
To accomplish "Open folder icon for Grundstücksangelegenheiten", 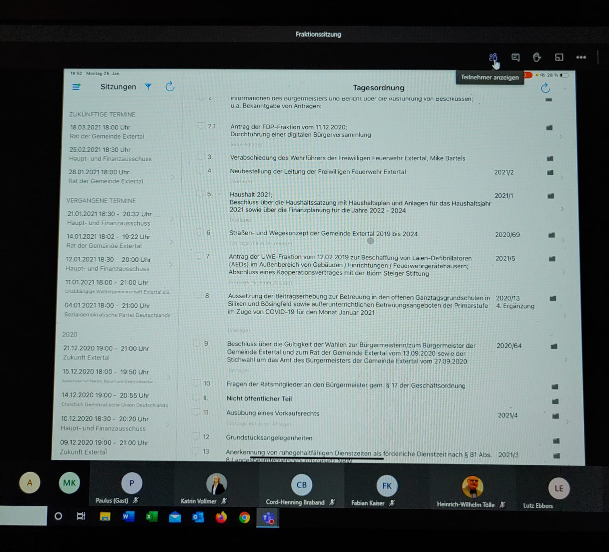I will click(556, 441).
